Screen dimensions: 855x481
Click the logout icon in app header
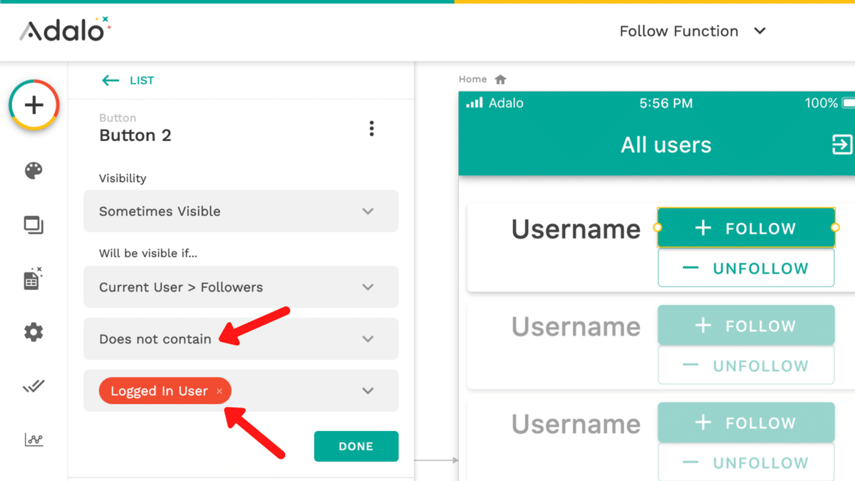(841, 145)
